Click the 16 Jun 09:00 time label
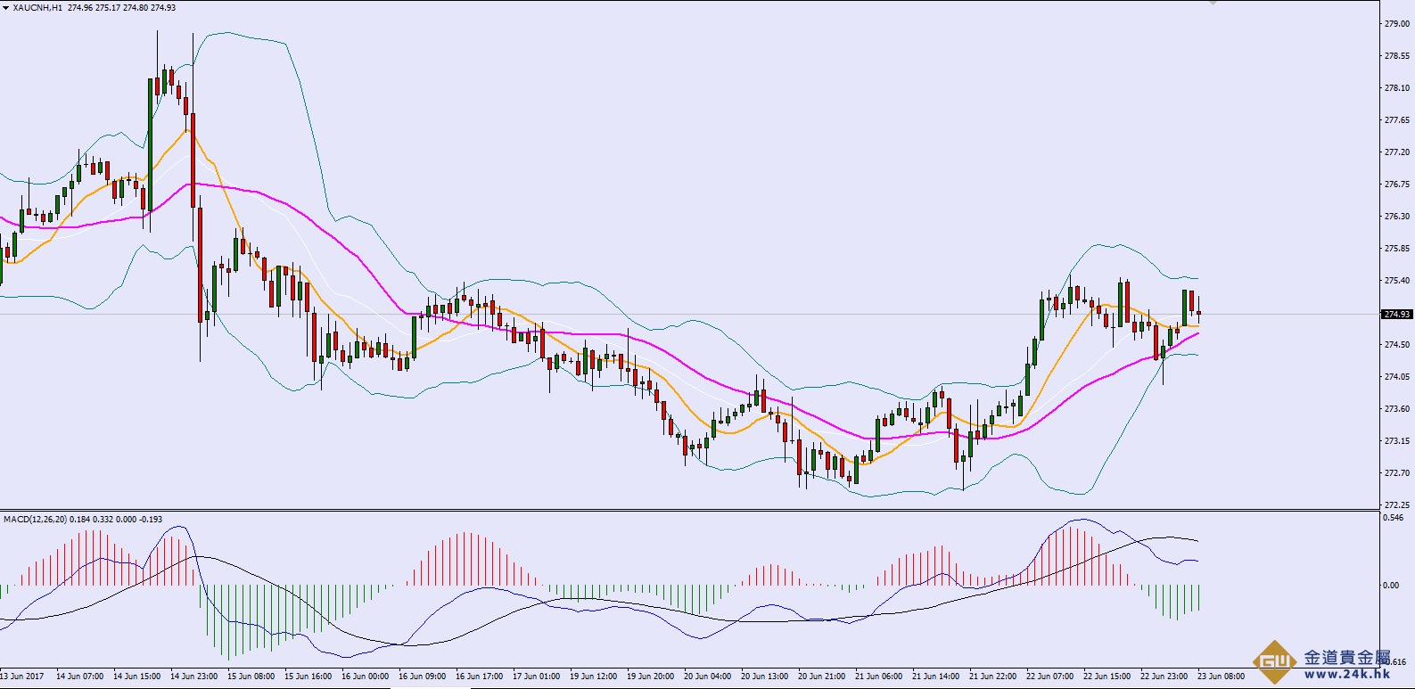1415x689 pixels. coord(422,677)
